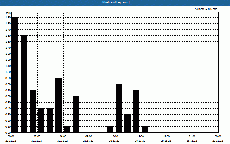Viewport: 230px width, 144px height.
Task: Select the 28.11.22 date under 18:00
Action: (166, 141)
